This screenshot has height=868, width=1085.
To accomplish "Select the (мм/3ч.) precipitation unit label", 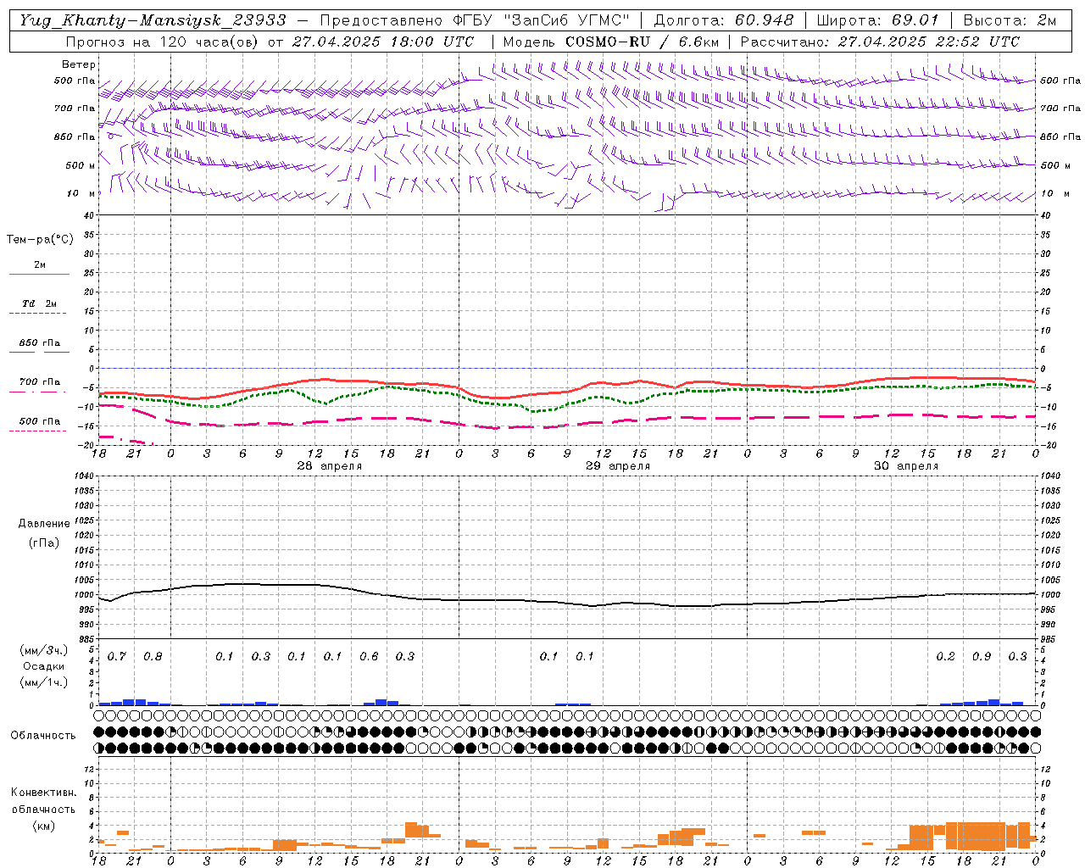I will 44,651.
